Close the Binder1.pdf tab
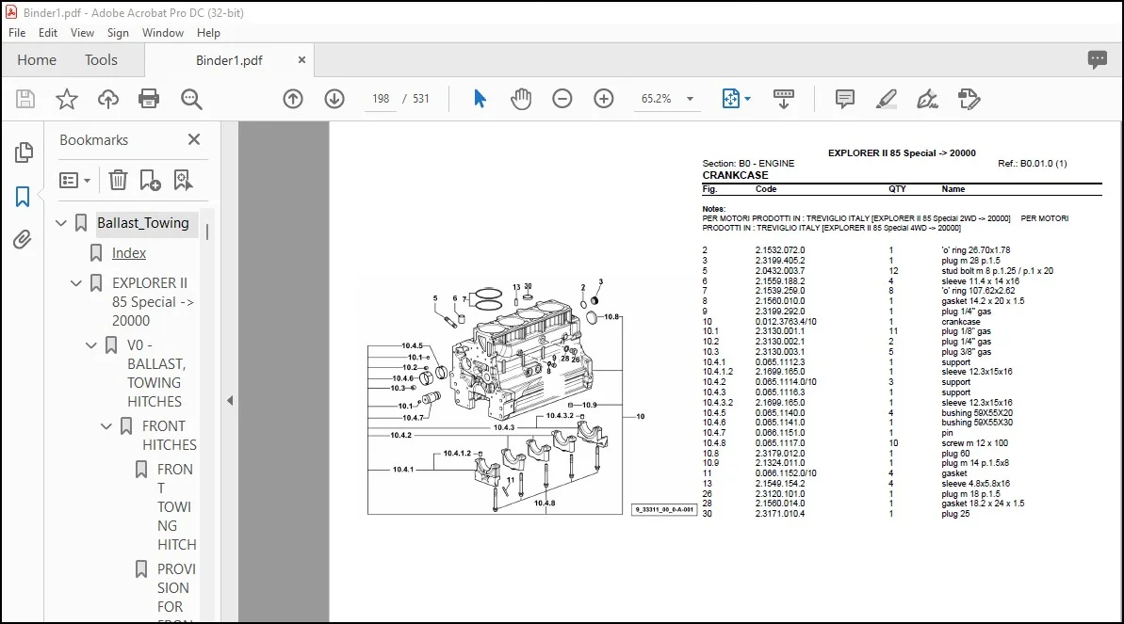This screenshot has width=1124, height=624. (x=301, y=60)
